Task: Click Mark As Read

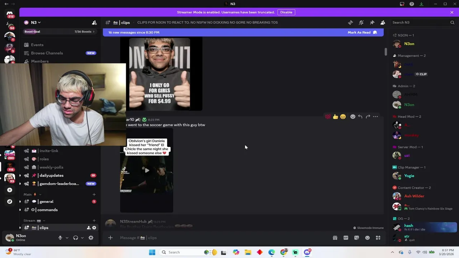Action: [x=362, y=32]
